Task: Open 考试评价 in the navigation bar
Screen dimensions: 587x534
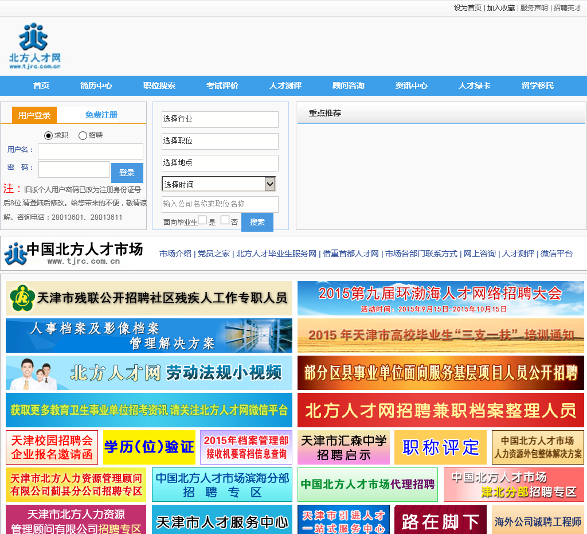Action: 222,85
